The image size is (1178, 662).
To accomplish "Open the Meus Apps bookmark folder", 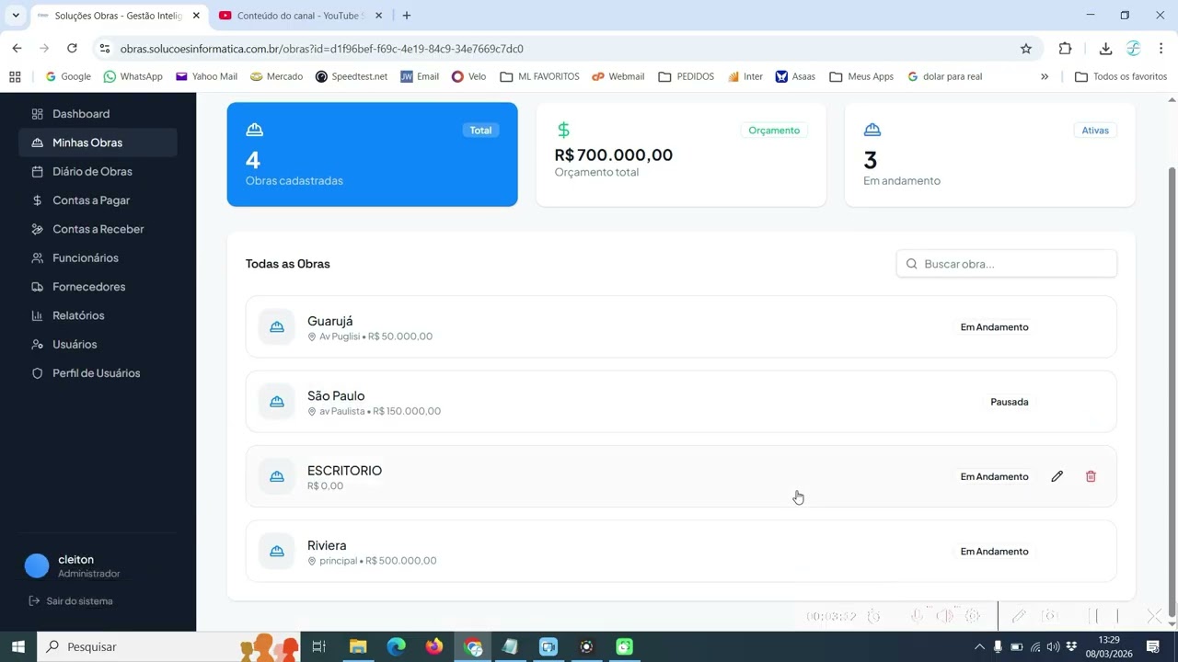I will coord(861,76).
